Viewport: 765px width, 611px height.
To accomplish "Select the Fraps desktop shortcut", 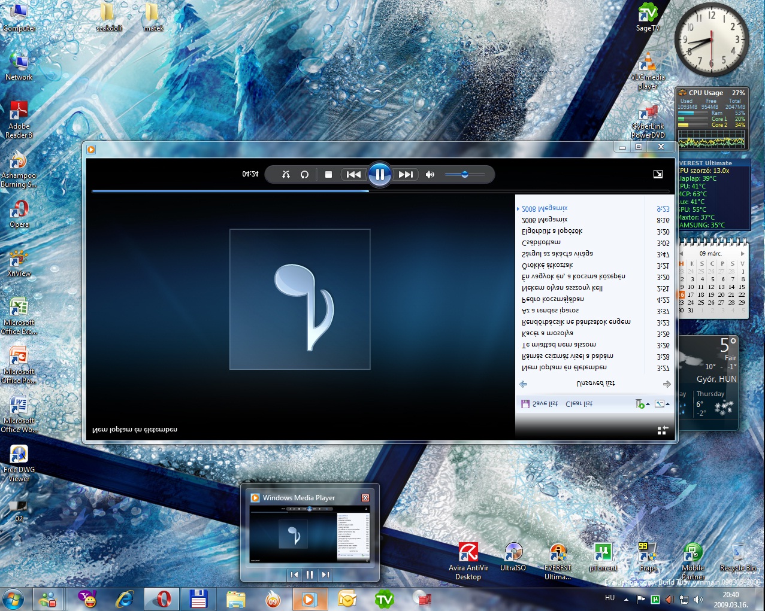I will [648, 557].
